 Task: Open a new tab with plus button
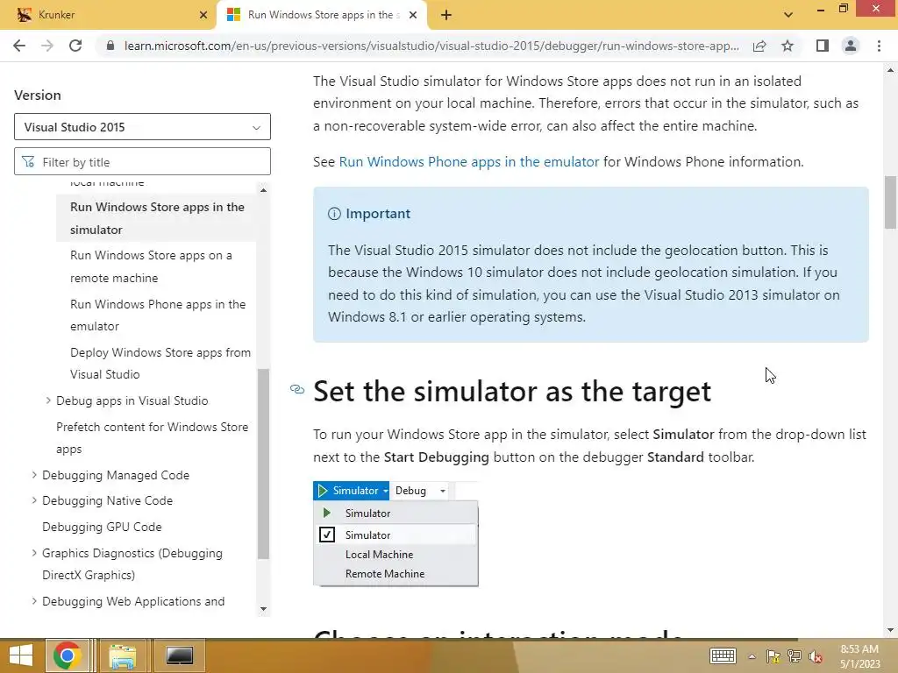pos(446,15)
